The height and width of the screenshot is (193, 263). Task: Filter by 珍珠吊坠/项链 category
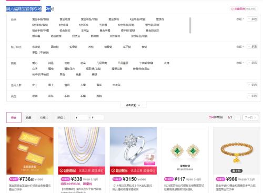(x=139, y=36)
